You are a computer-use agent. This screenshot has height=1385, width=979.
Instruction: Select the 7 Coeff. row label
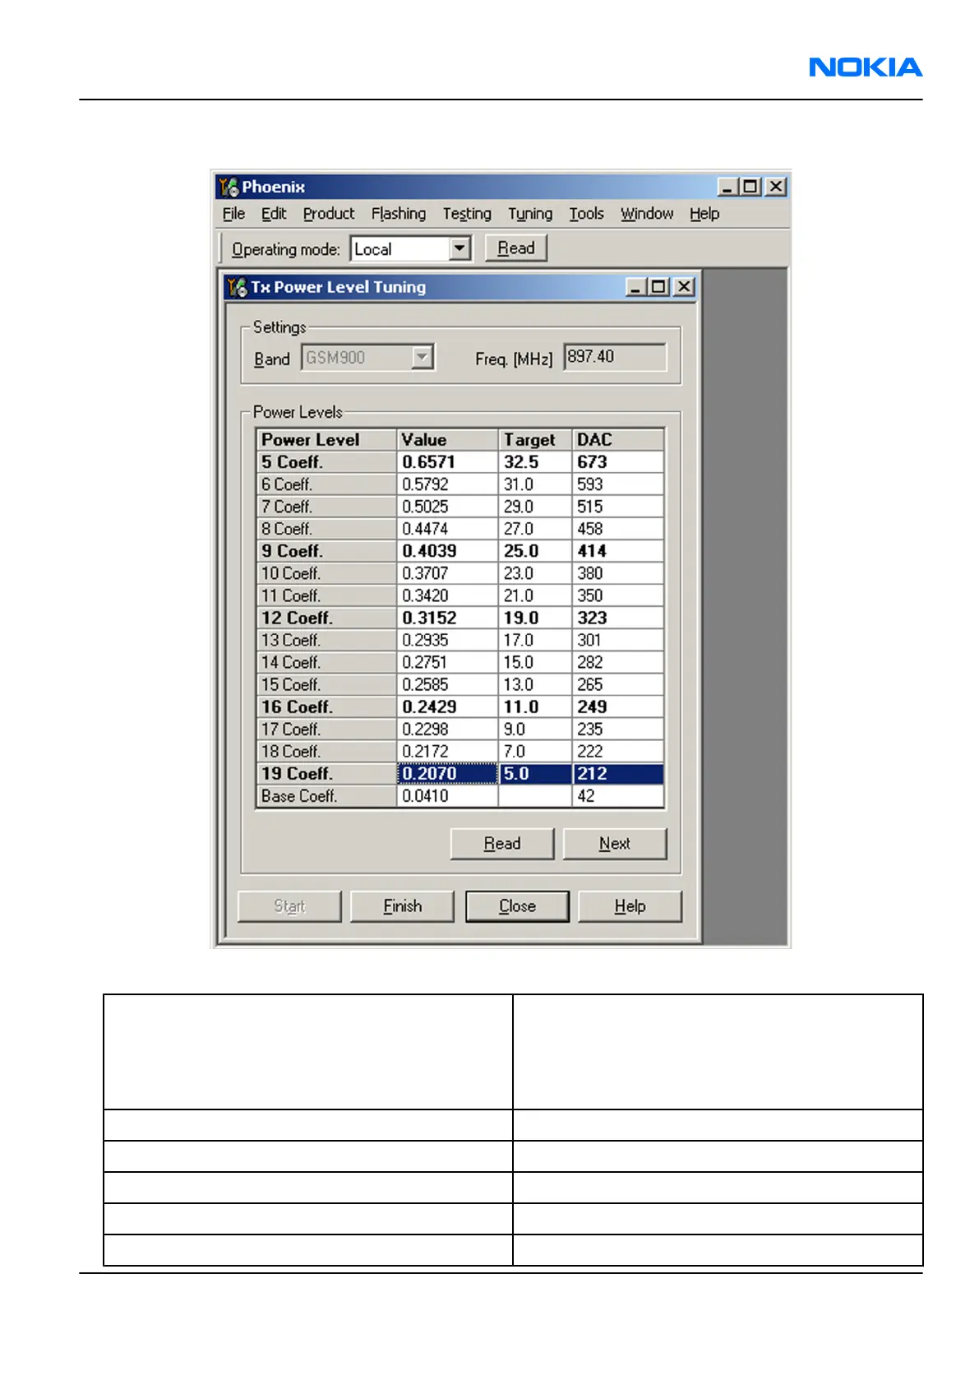click(327, 507)
